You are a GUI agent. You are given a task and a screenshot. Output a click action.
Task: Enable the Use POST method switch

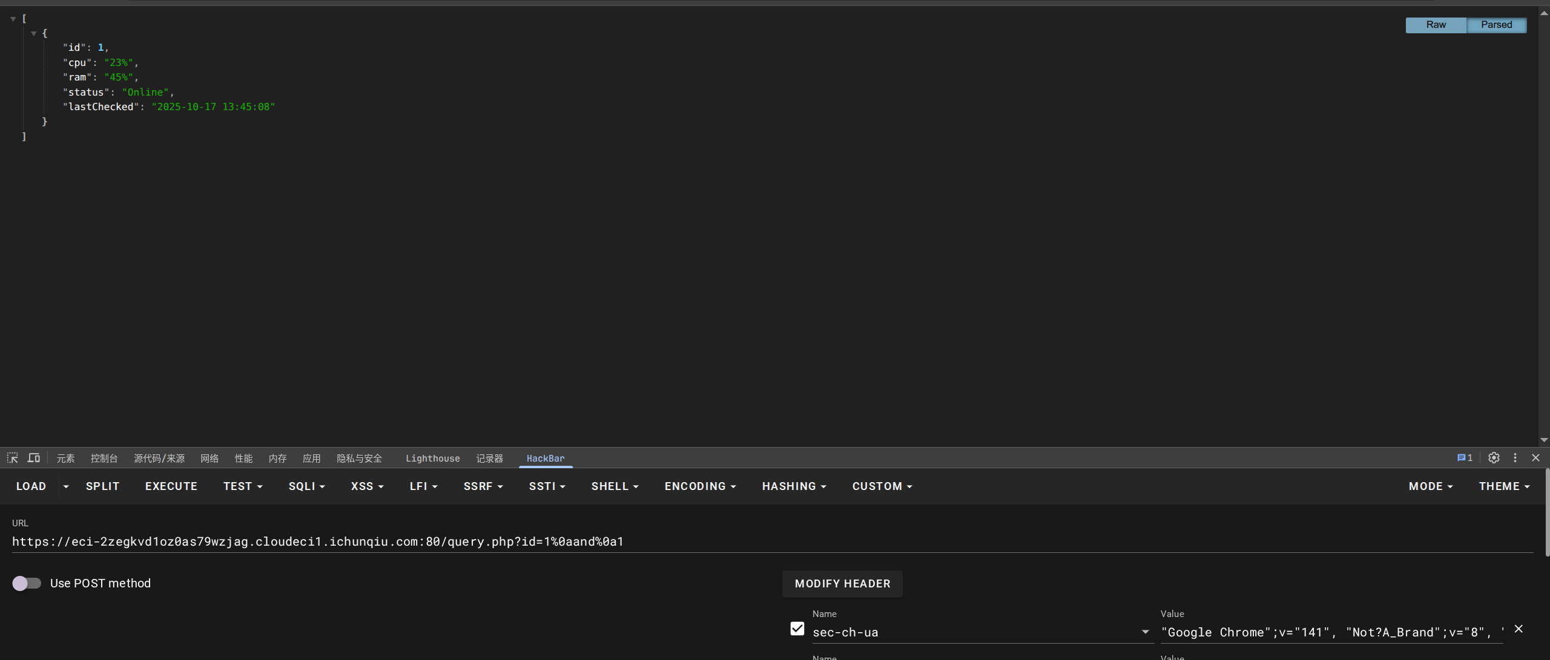coord(27,583)
